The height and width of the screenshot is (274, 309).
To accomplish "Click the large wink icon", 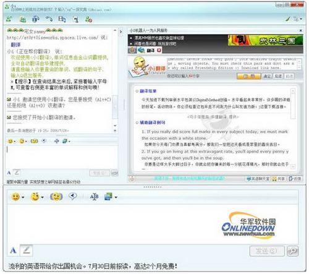I will (35, 196).
